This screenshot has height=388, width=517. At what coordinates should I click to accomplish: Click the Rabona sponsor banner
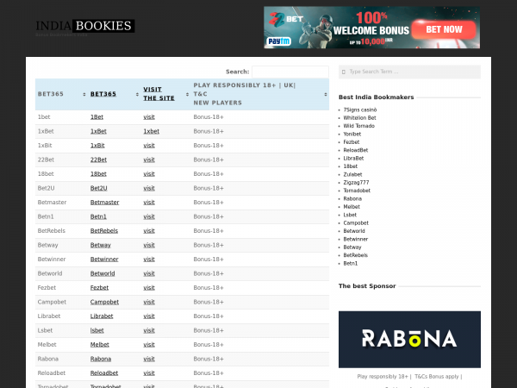[x=409, y=339]
